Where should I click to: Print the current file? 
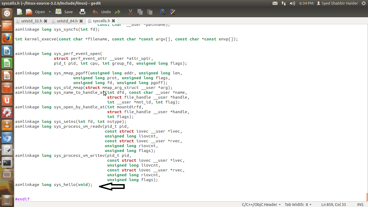(82, 12)
